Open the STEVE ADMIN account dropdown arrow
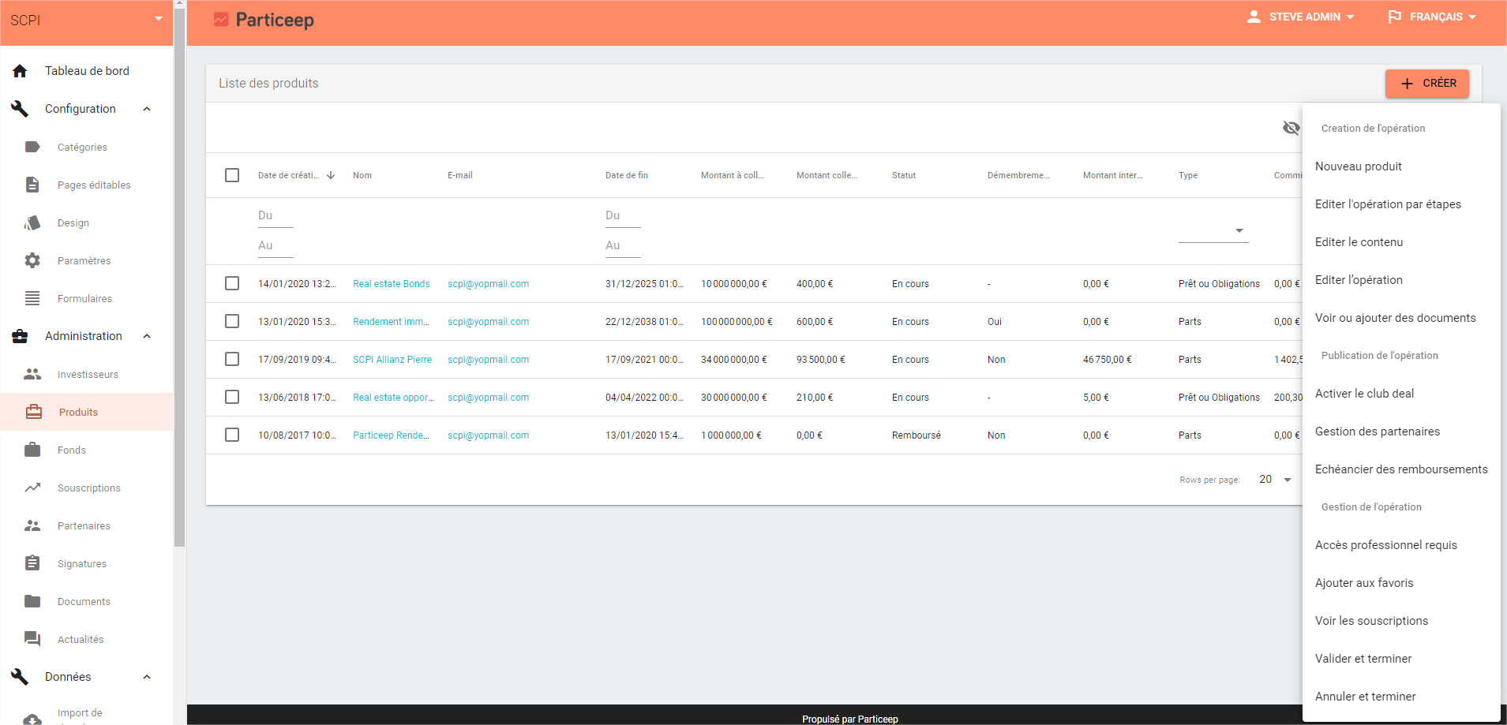The height and width of the screenshot is (725, 1507). [x=1351, y=17]
